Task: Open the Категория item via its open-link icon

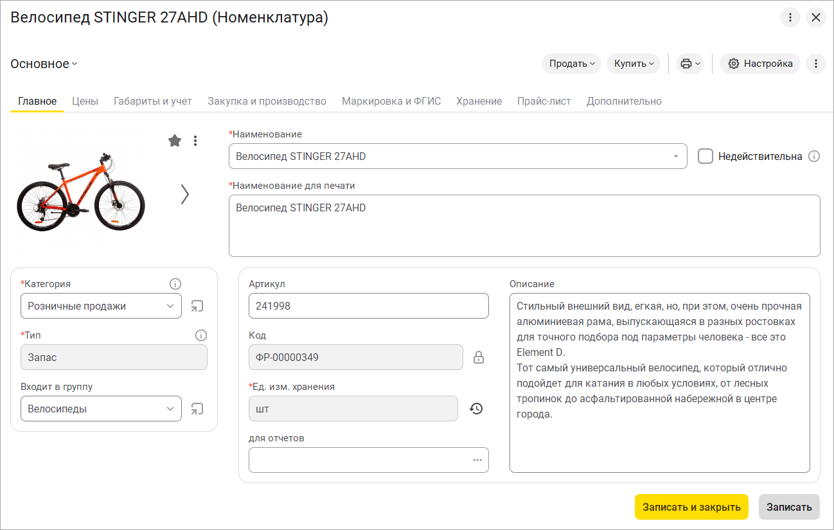Action: point(197,306)
